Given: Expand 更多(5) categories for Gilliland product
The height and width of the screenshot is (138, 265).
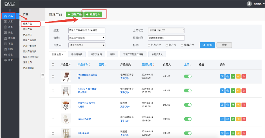Looking at the screenshot, I should [125, 92].
